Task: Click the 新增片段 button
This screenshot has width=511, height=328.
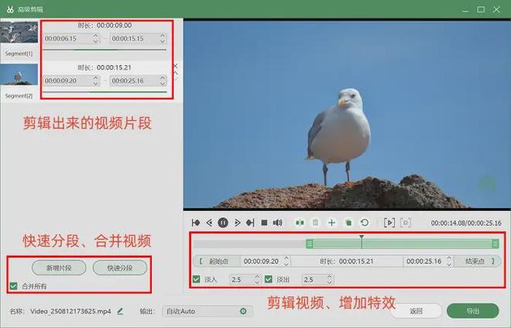Action: point(58,268)
